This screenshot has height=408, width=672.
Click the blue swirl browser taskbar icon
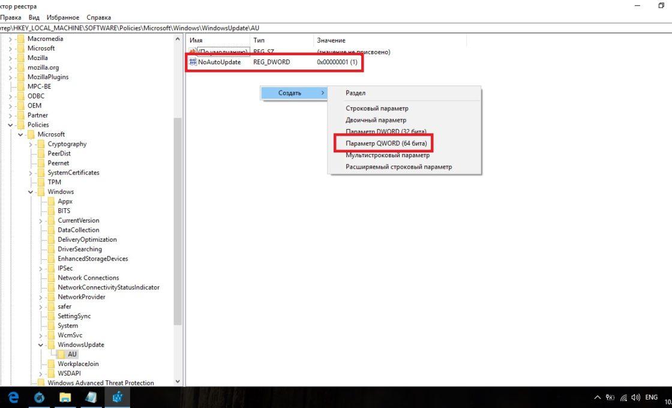tap(39, 397)
